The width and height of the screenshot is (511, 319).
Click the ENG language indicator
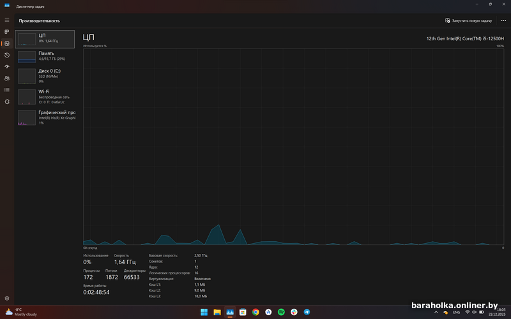coord(457,312)
